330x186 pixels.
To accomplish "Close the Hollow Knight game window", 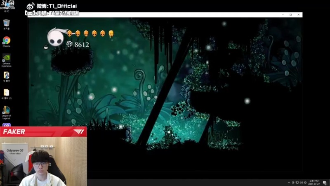I will point(298,15).
